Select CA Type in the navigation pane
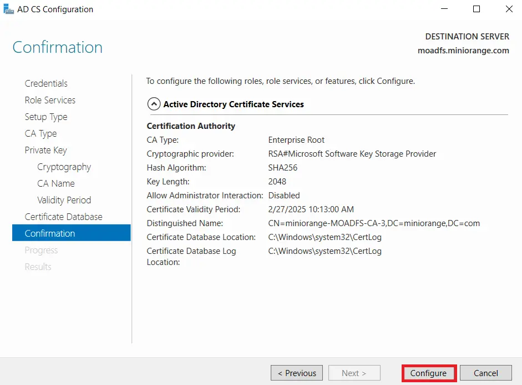 [x=40, y=133]
